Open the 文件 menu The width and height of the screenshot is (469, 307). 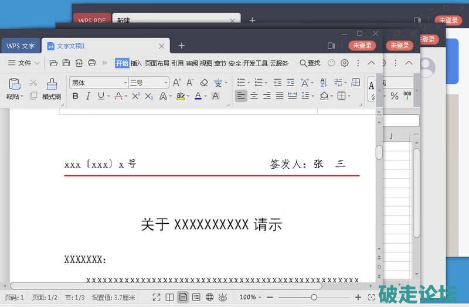tap(23, 63)
